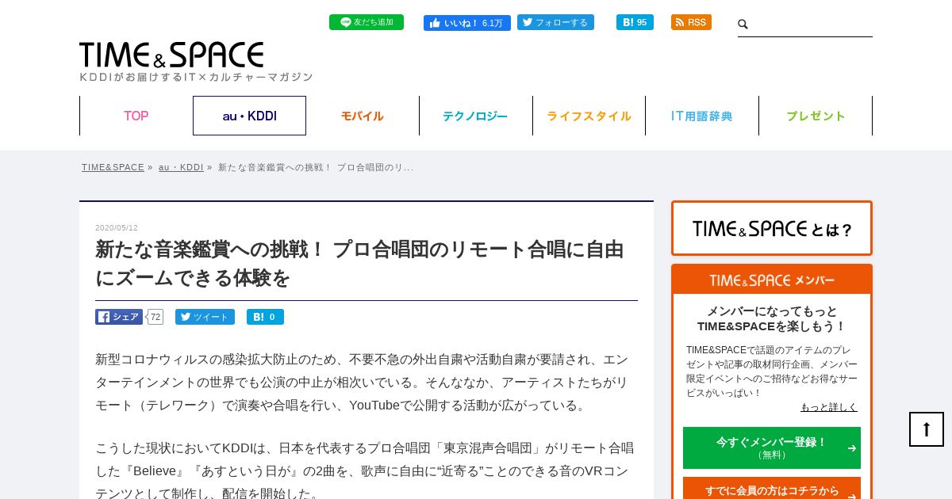Screen dimensions: 952x499
Task: Open the テクノロジー navigation tab
Action: click(475, 116)
